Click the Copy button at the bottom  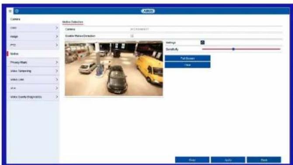pos(192,160)
